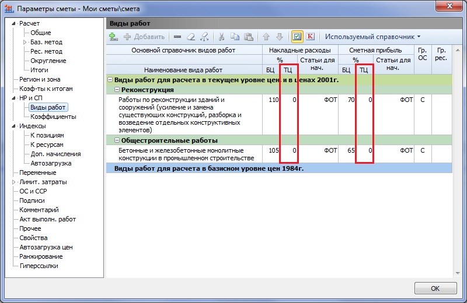The image size is (467, 303).
Task: Select the Бетонные и железобетонные монолитные row
Action: point(279,154)
